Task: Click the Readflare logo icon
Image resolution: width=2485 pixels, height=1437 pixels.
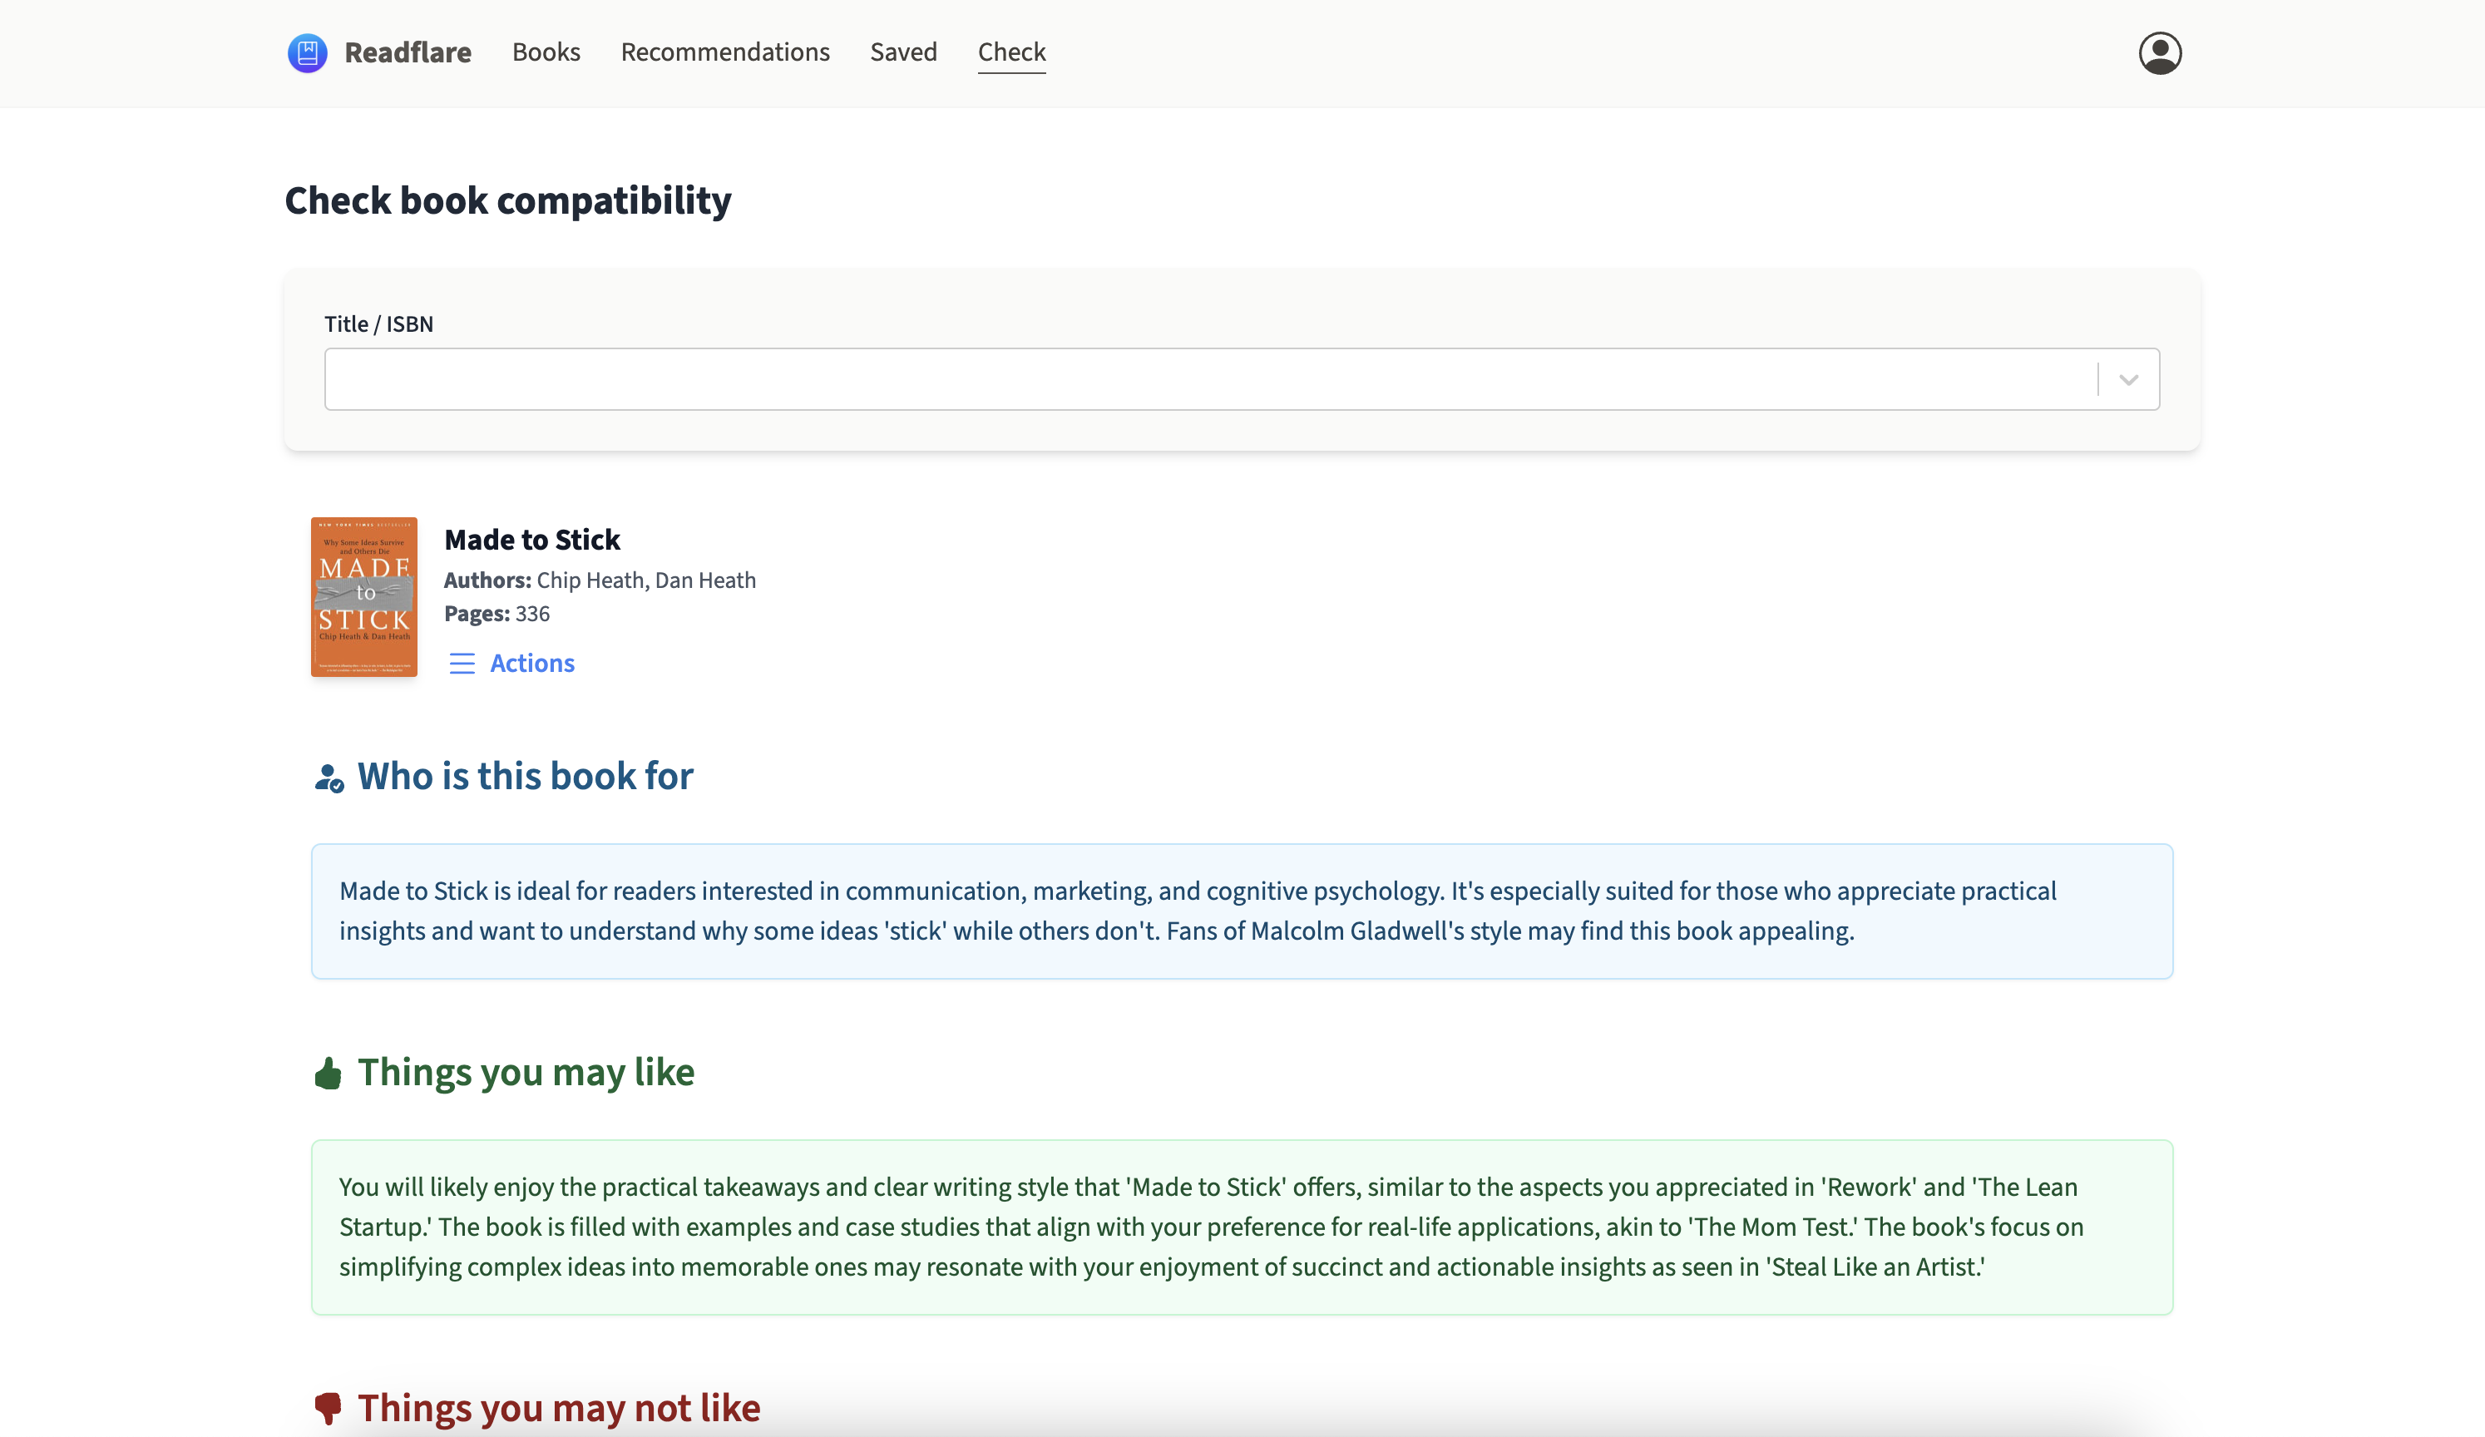Action: click(307, 52)
